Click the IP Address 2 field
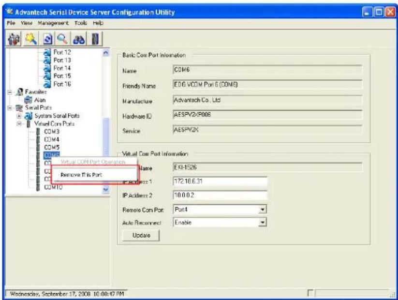Image resolution: width=398 pixels, height=300 pixels. pyautogui.click(x=220, y=195)
